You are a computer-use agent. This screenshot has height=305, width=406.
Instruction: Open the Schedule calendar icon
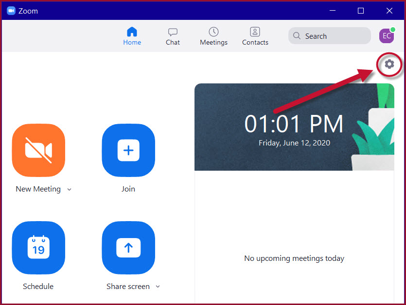pos(38,248)
